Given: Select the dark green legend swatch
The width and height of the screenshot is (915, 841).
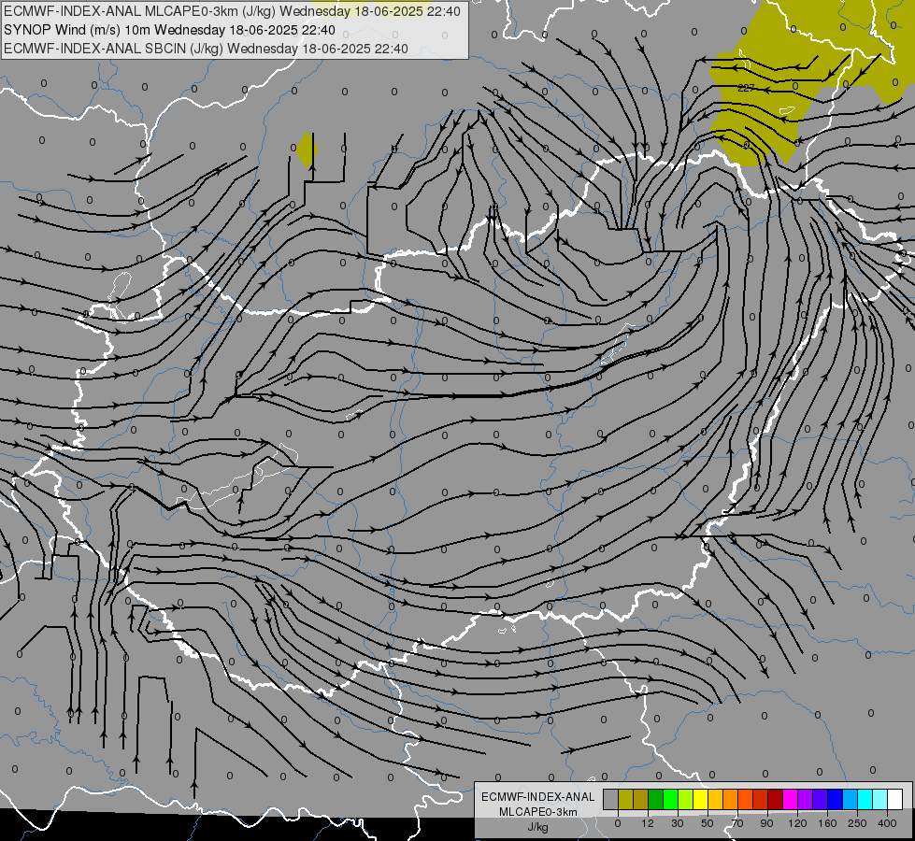Looking at the screenshot, I should point(655,799).
